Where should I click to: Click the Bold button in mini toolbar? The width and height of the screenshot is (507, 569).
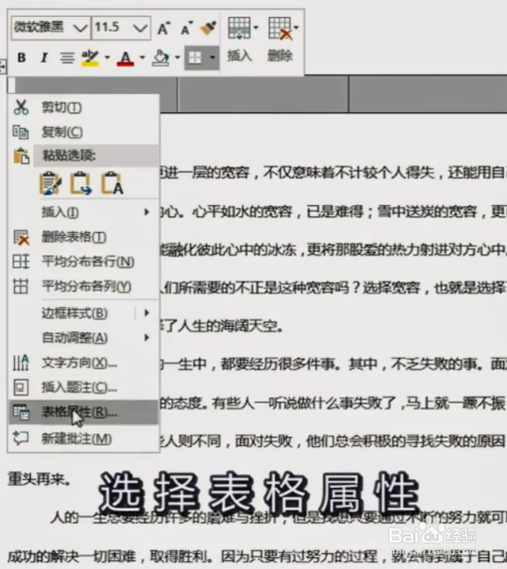tap(22, 57)
